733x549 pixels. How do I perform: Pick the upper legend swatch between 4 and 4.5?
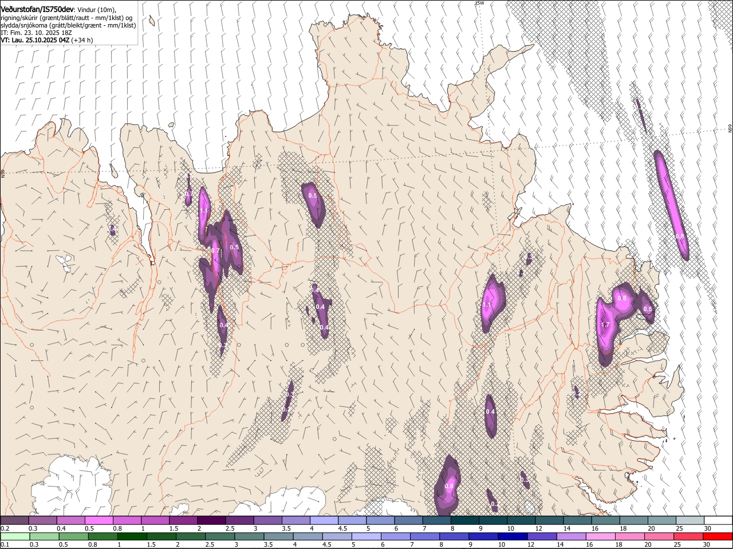(324, 520)
